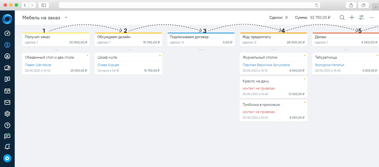Open contact link Павлова Вероника Артуровна
Viewport: 379px width, 167px height.
(x=266, y=65)
